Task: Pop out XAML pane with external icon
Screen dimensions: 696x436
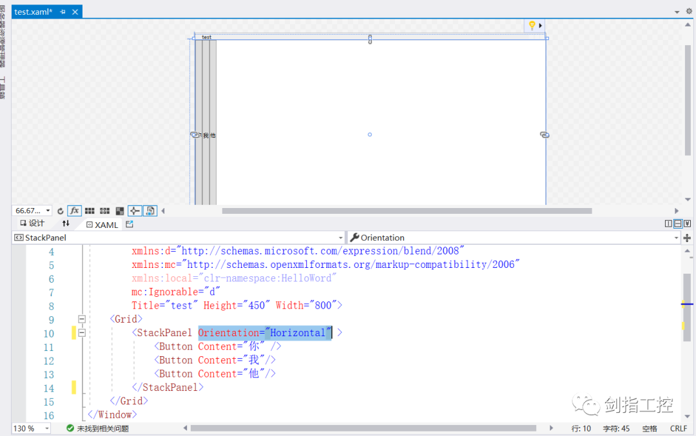Action: pyautogui.click(x=130, y=224)
